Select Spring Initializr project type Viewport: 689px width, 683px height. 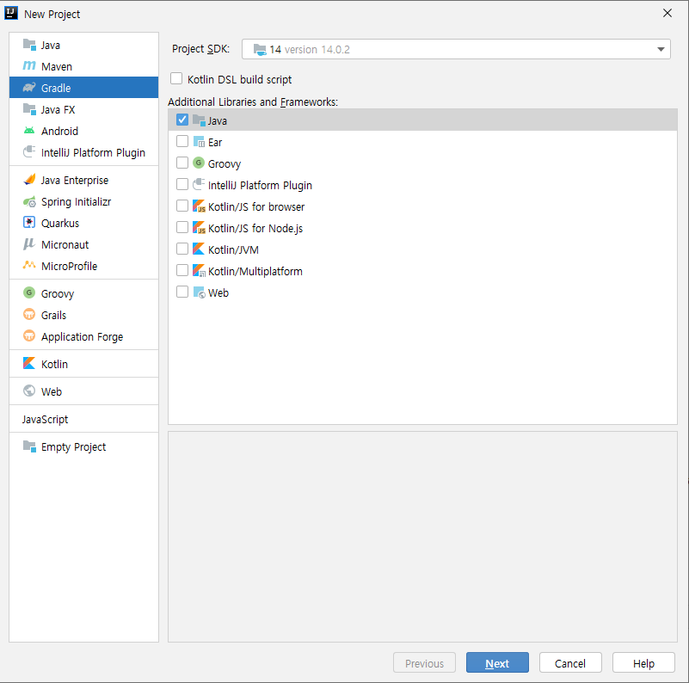coord(83,202)
